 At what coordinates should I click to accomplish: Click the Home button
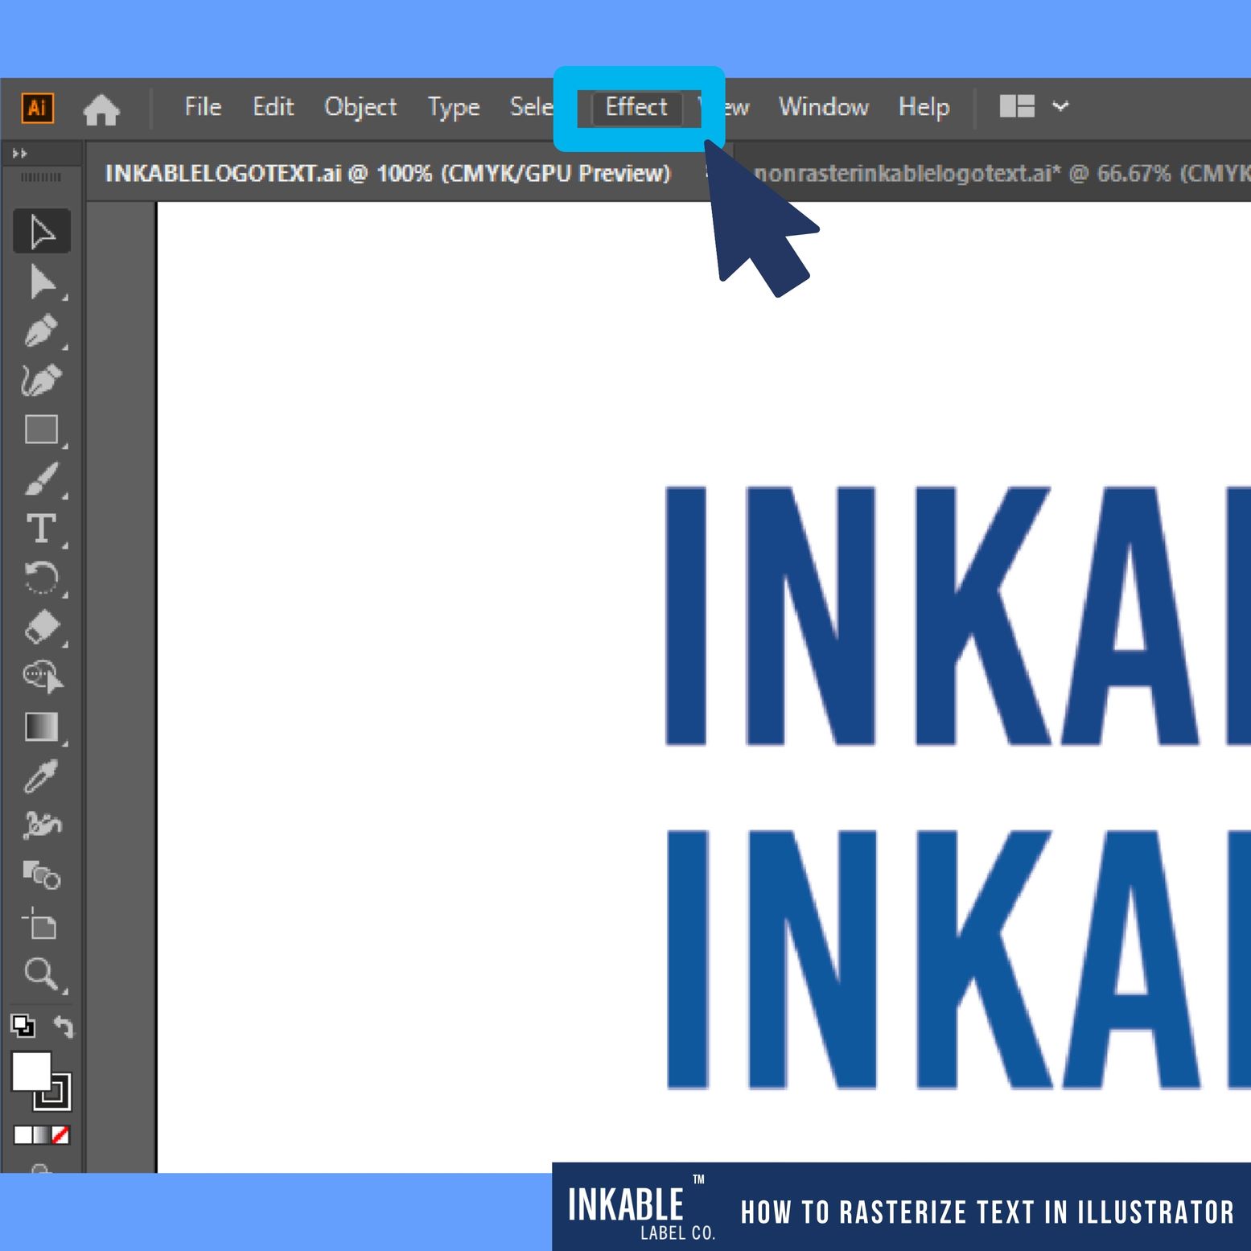coord(101,109)
